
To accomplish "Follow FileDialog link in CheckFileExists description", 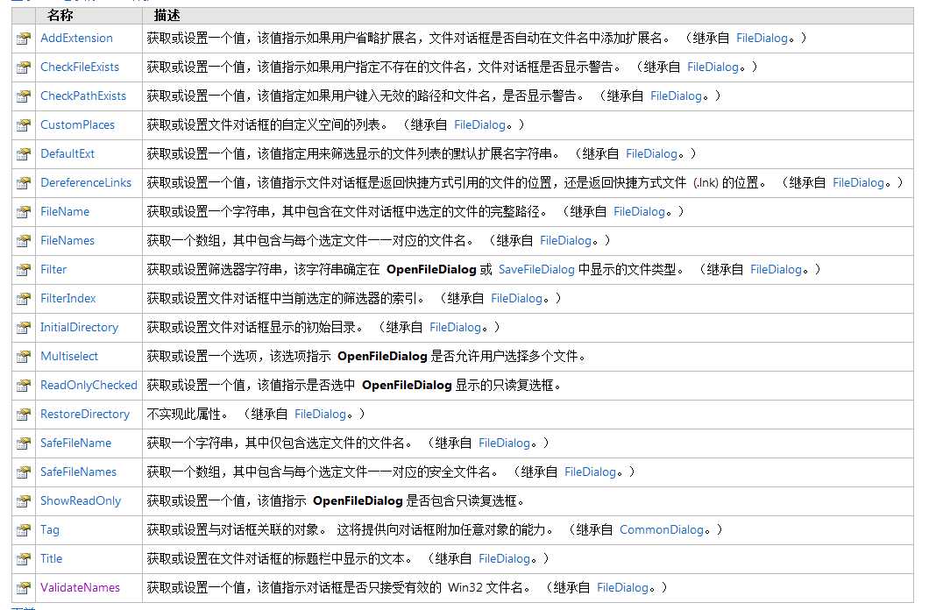I will [x=713, y=67].
